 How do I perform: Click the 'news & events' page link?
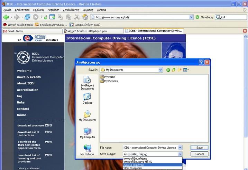29,77
